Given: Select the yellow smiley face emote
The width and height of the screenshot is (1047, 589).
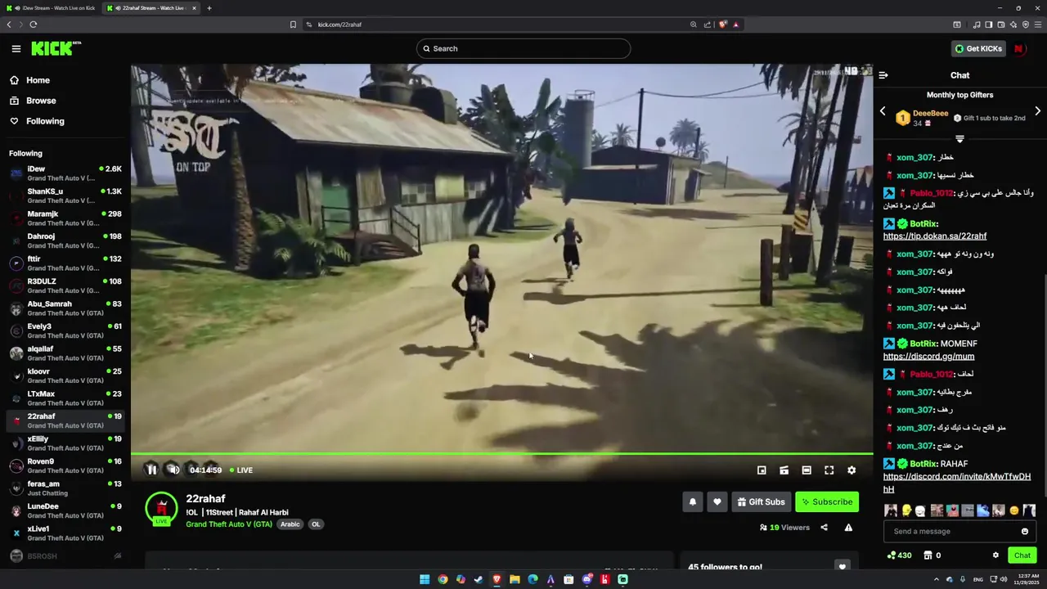Looking at the screenshot, I should point(1014,510).
